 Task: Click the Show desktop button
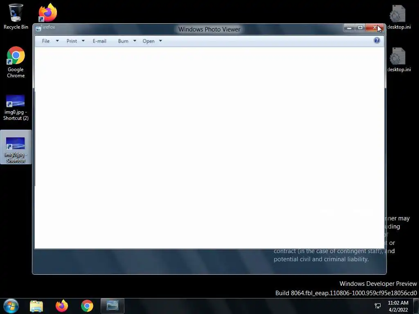(x=416, y=306)
